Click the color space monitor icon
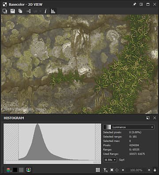The height and width of the screenshot is (175, 159). 28,170
